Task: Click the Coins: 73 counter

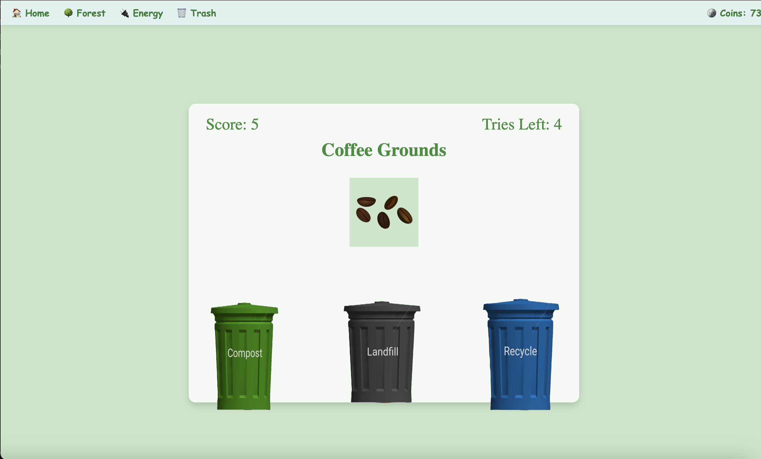Action: pos(739,13)
